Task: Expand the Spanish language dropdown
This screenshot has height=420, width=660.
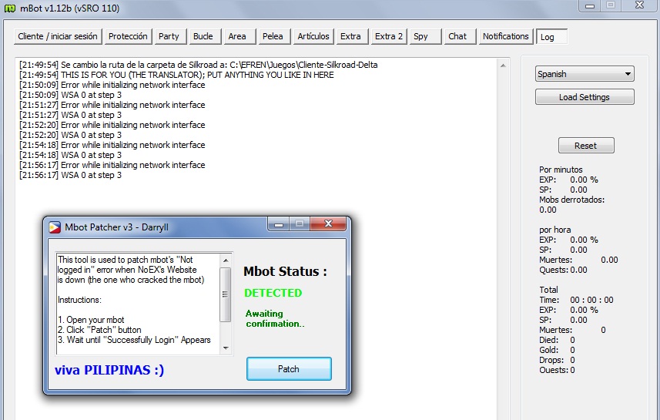Action: coord(585,74)
